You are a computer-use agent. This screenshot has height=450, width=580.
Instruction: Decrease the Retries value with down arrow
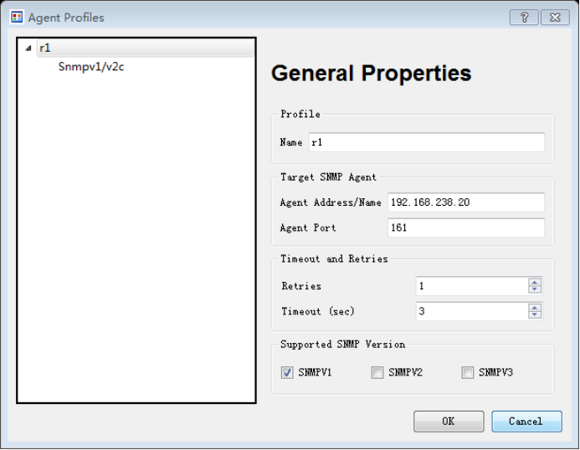(x=535, y=289)
